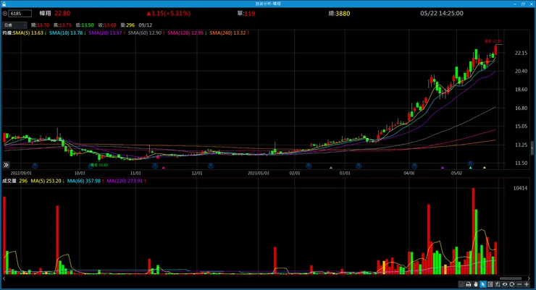Click the tallest red volume bar in May
The image size is (536, 290).
[x=473, y=231]
